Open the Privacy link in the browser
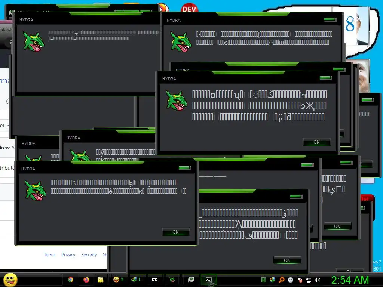 click(68, 255)
